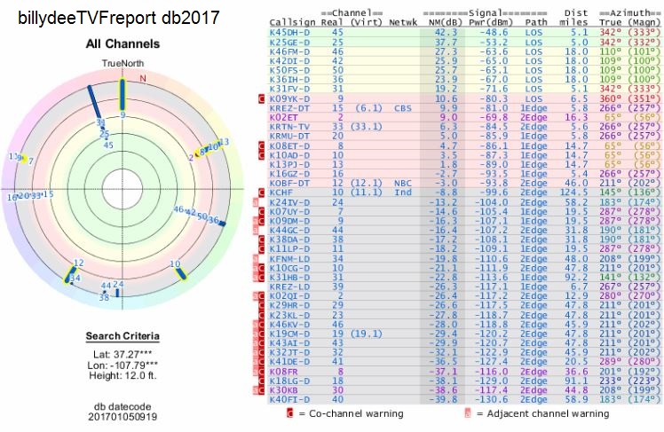The height and width of the screenshot is (432, 664).
Task: Click the warning icon next to K08ET-D
Action: point(262,145)
